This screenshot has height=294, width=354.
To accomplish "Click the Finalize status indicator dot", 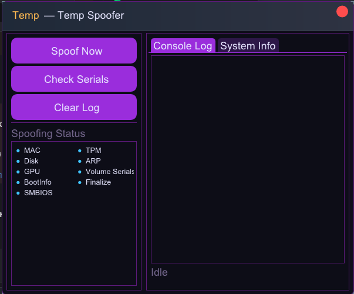I will [x=80, y=182].
